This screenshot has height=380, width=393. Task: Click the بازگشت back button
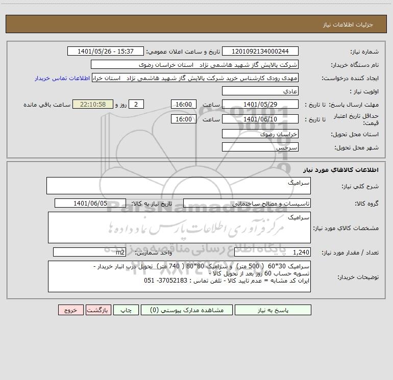click(98, 310)
